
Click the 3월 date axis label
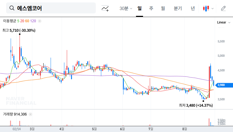[x=32, y=129]
